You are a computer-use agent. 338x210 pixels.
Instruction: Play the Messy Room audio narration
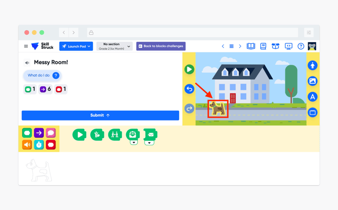(27, 63)
